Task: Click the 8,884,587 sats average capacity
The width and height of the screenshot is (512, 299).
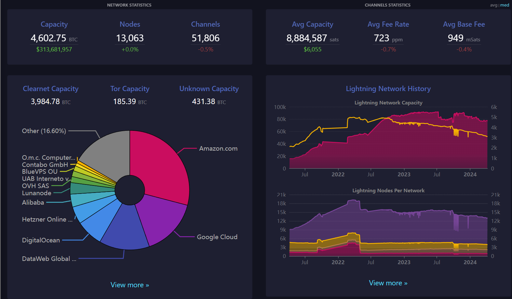Action: coord(313,38)
